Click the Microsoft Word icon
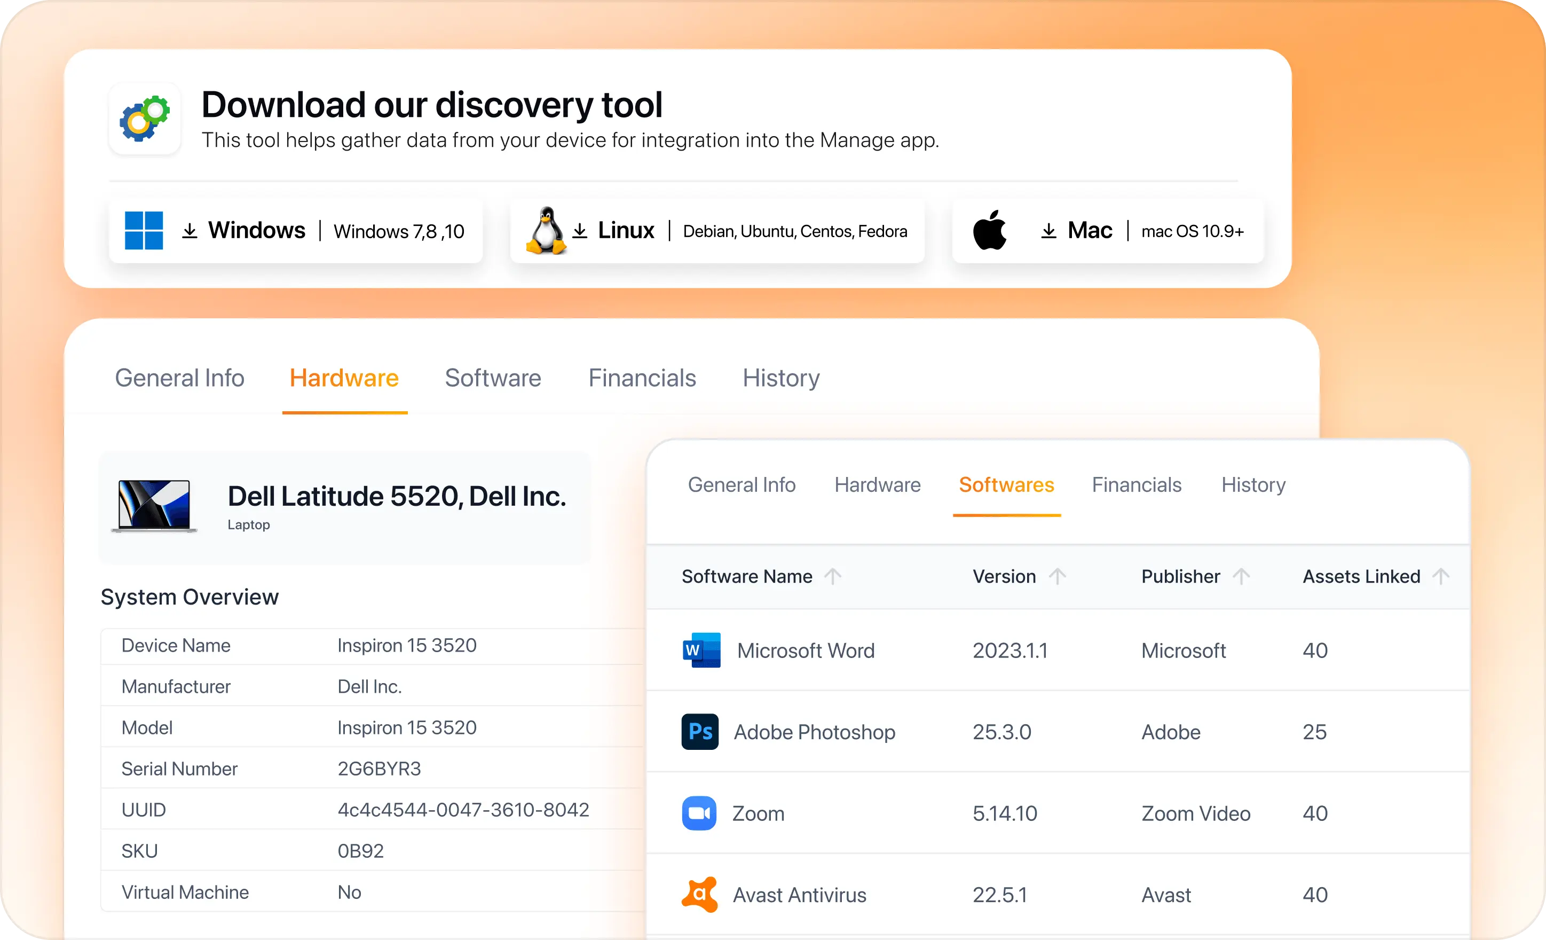Image resolution: width=1546 pixels, height=940 pixels. (x=701, y=650)
